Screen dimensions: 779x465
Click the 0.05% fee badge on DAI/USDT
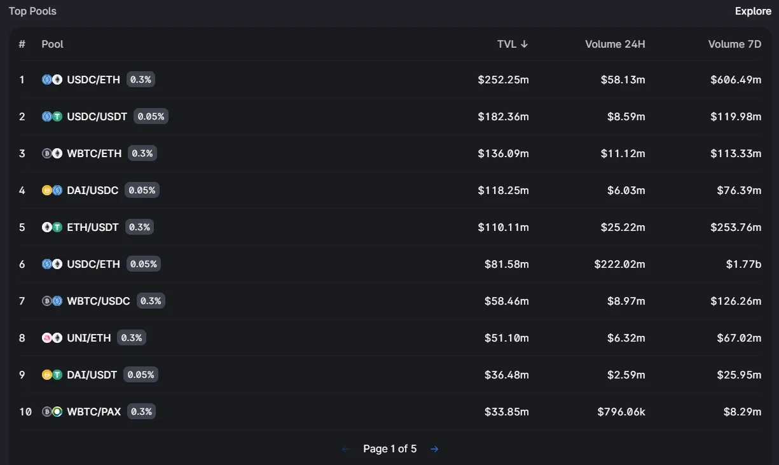141,375
